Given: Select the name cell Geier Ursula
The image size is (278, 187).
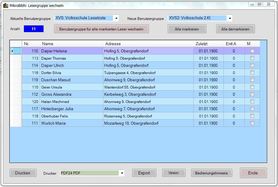Looking at the screenshot, I should pyautogui.click(x=71, y=87).
